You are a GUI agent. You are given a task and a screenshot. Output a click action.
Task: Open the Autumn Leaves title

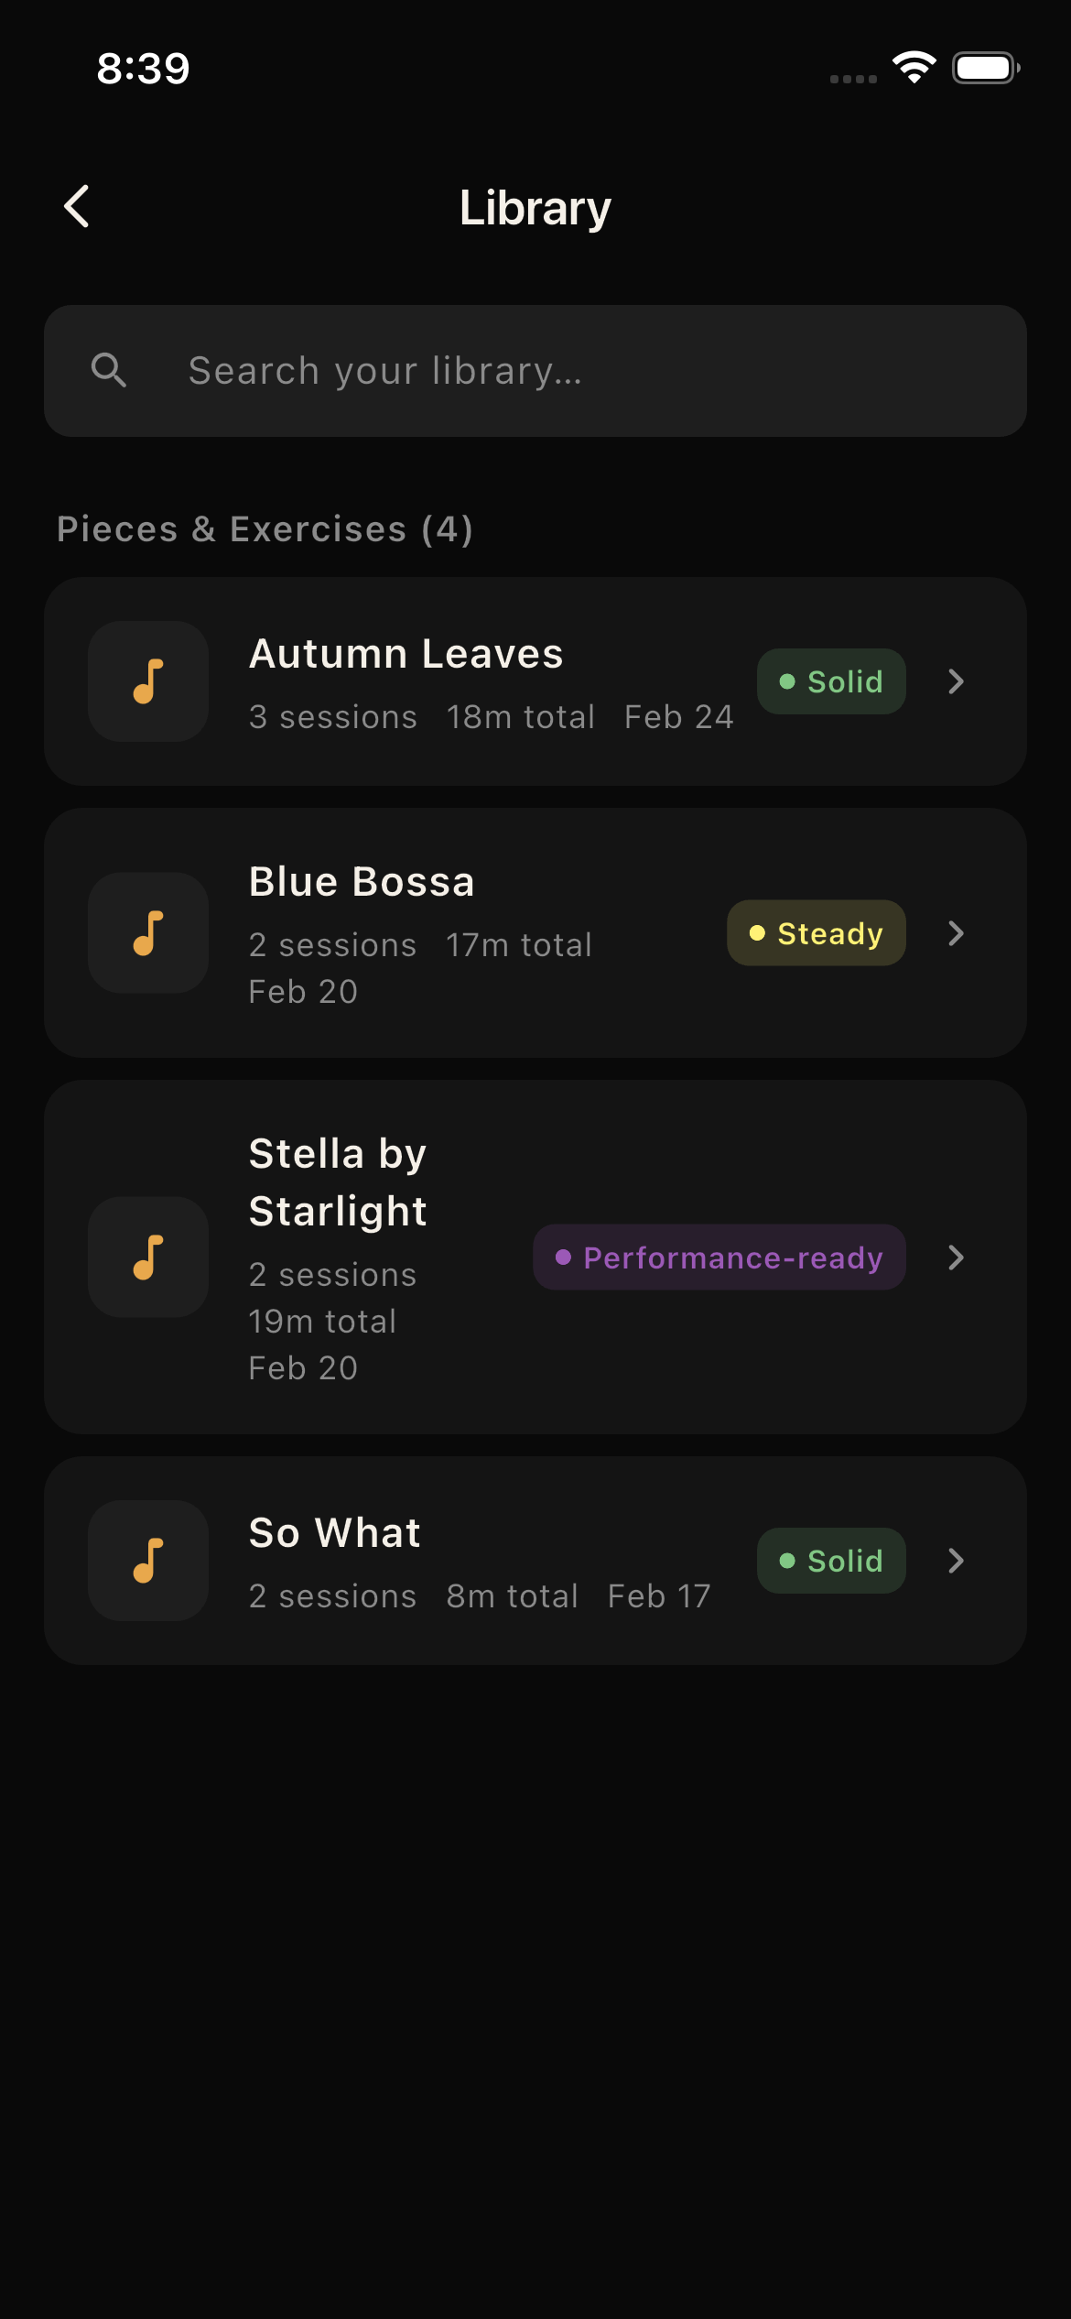point(406,654)
